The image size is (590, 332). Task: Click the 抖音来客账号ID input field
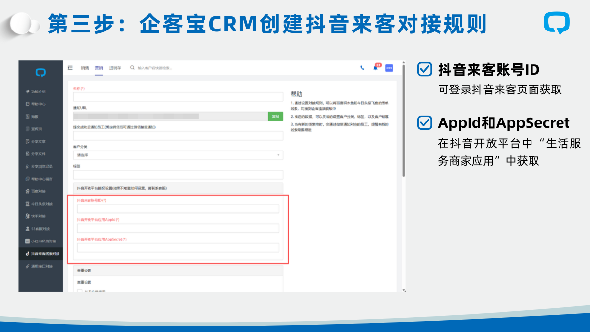click(178, 209)
